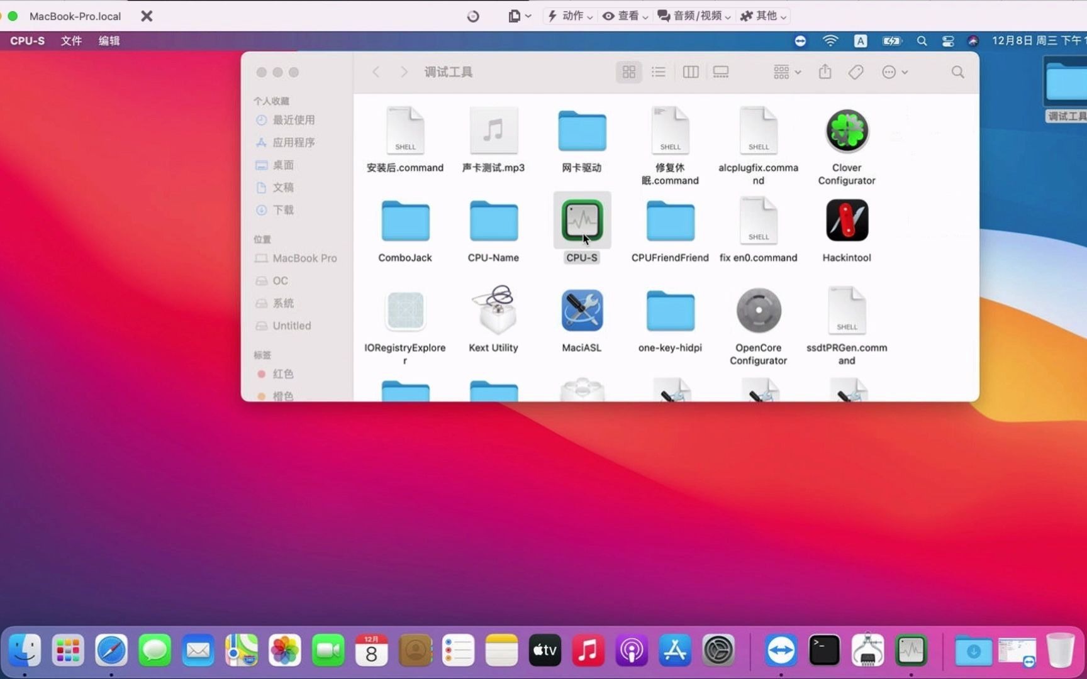This screenshot has width=1087, height=679.
Task: Click the Finder search magnifier
Action: click(957, 72)
